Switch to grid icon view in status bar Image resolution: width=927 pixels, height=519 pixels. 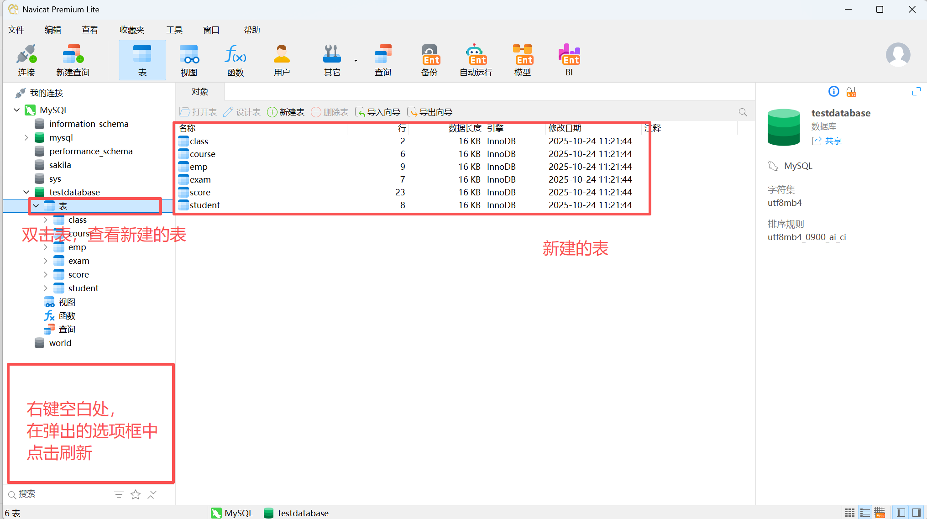click(849, 513)
